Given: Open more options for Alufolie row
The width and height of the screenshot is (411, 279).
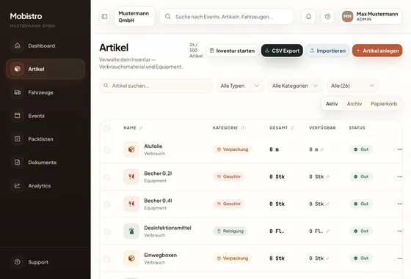Looking at the screenshot, I should [x=400, y=149].
